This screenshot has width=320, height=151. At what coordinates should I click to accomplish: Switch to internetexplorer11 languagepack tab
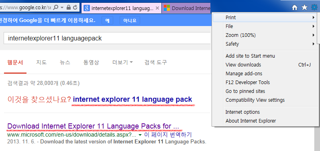pos(122,8)
